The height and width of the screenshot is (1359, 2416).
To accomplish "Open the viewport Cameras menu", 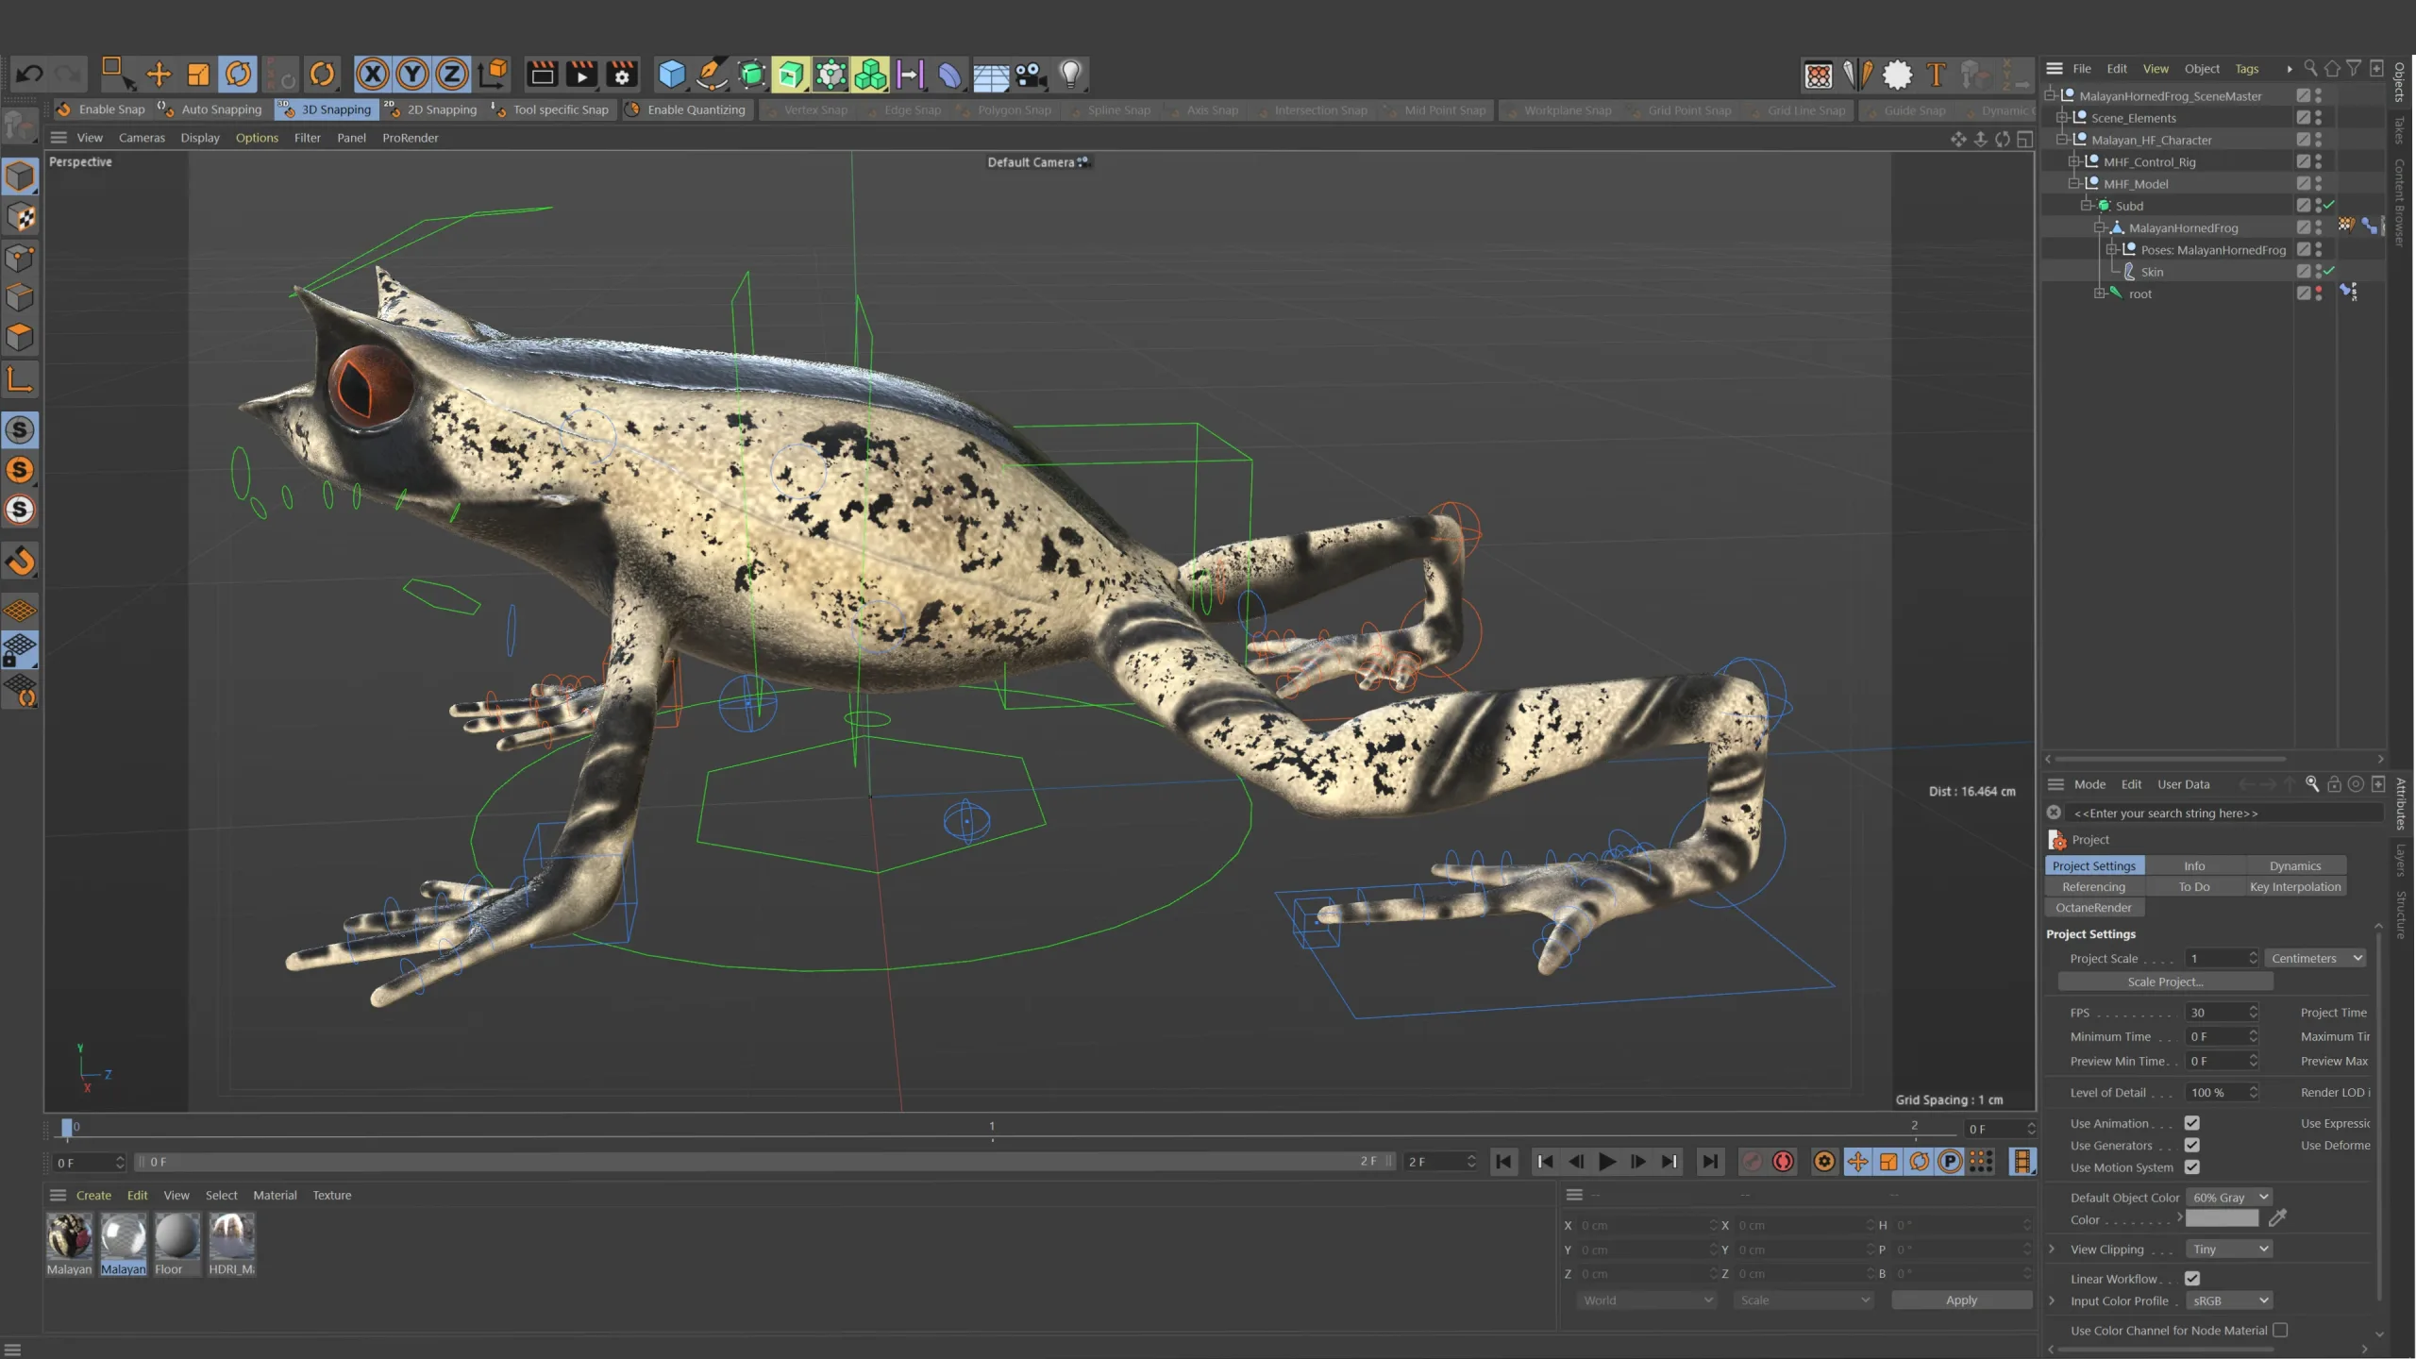I will click(x=142, y=138).
